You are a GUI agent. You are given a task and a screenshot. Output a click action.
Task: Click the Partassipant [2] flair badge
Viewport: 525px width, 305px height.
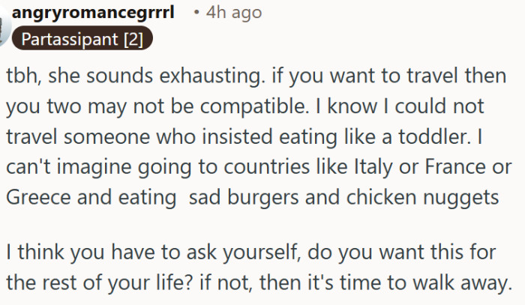point(82,38)
